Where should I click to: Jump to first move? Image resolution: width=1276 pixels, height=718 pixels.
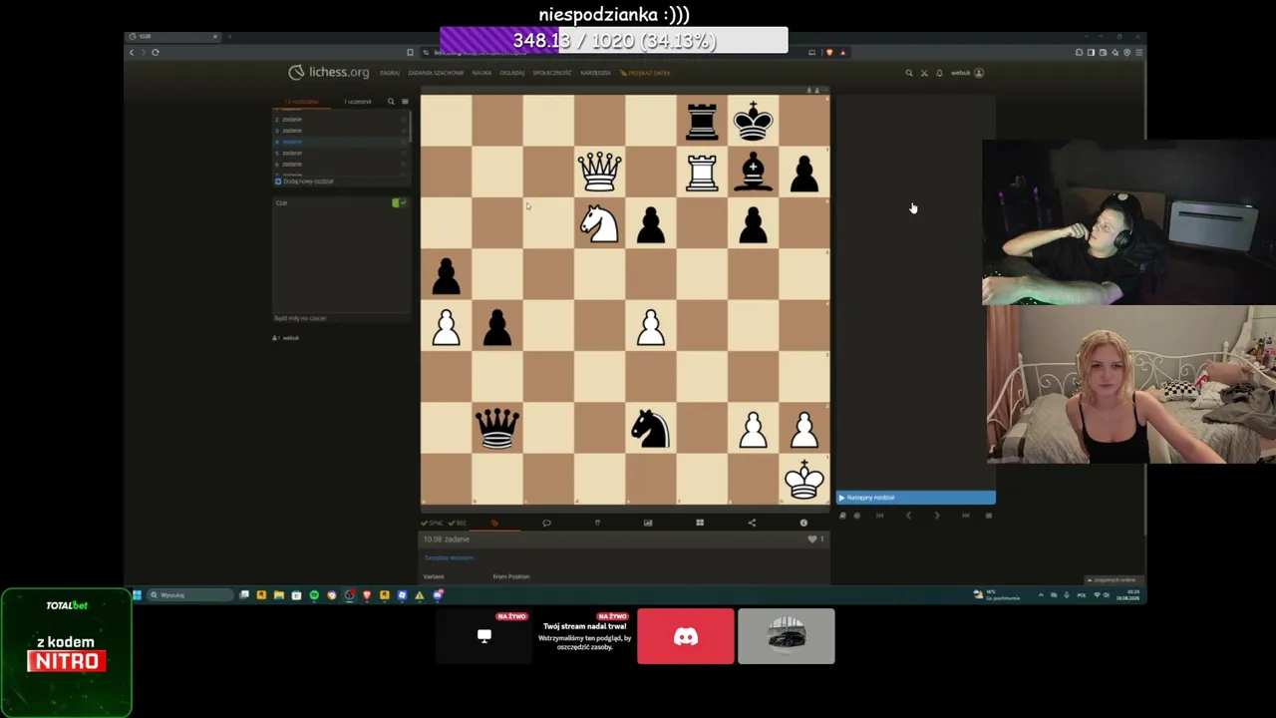tap(879, 516)
